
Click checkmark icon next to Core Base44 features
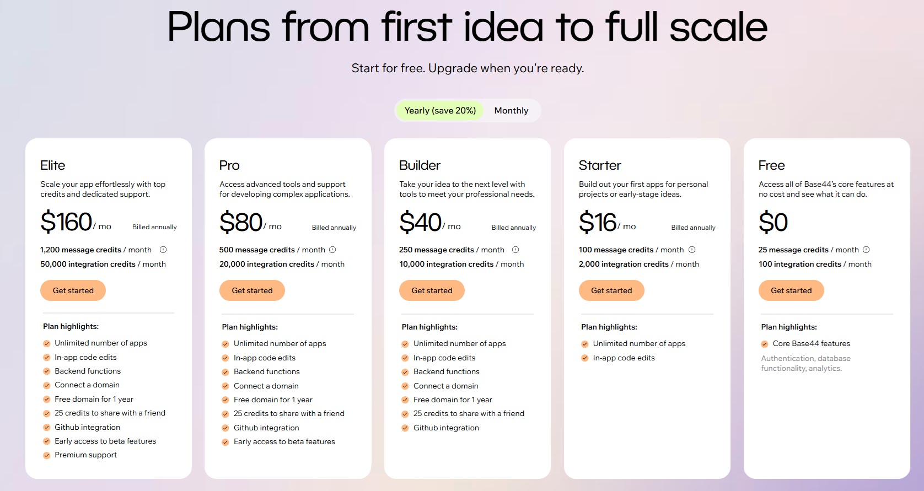pos(765,344)
